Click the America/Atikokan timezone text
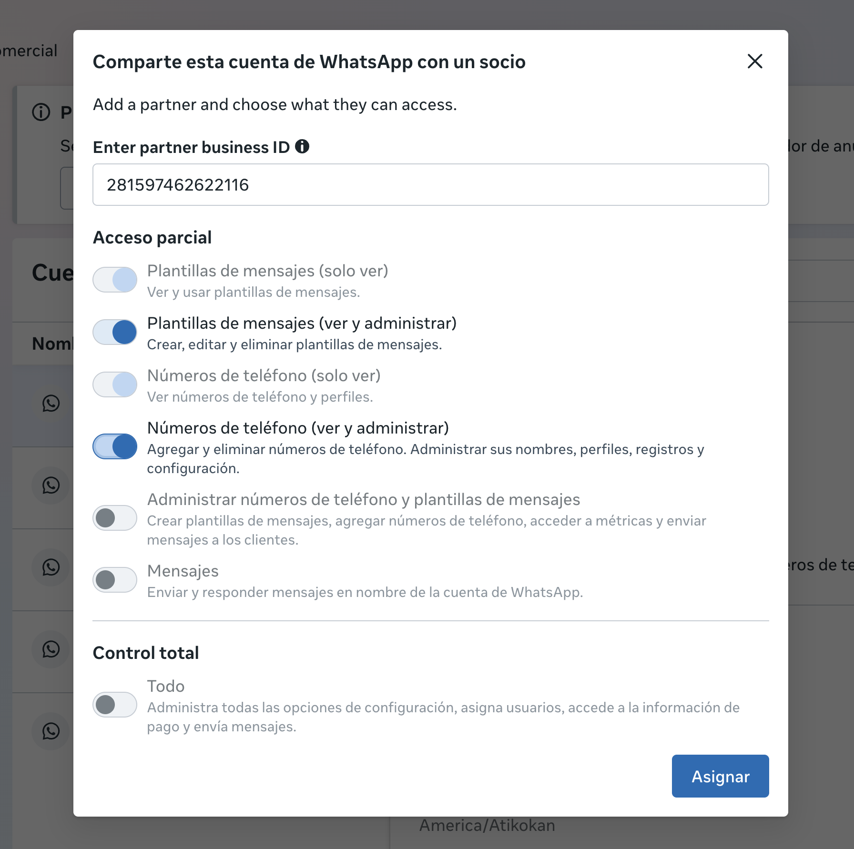This screenshot has height=849, width=854. tap(487, 826)
